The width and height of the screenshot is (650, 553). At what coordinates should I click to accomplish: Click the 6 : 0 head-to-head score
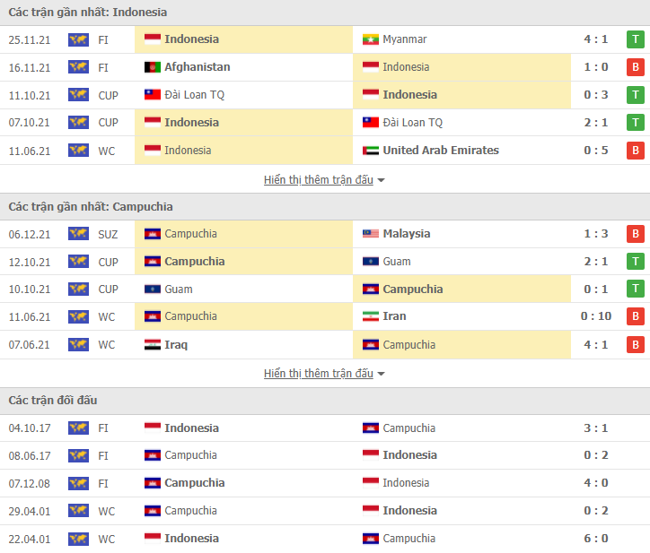coord(595,539)
